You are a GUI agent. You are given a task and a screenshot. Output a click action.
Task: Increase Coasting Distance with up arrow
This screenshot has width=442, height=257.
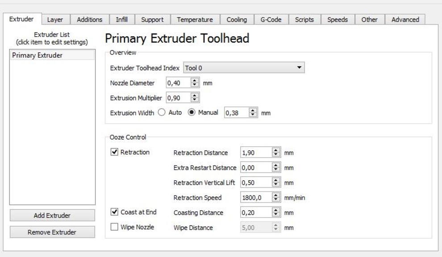click(x=276, y=211)
